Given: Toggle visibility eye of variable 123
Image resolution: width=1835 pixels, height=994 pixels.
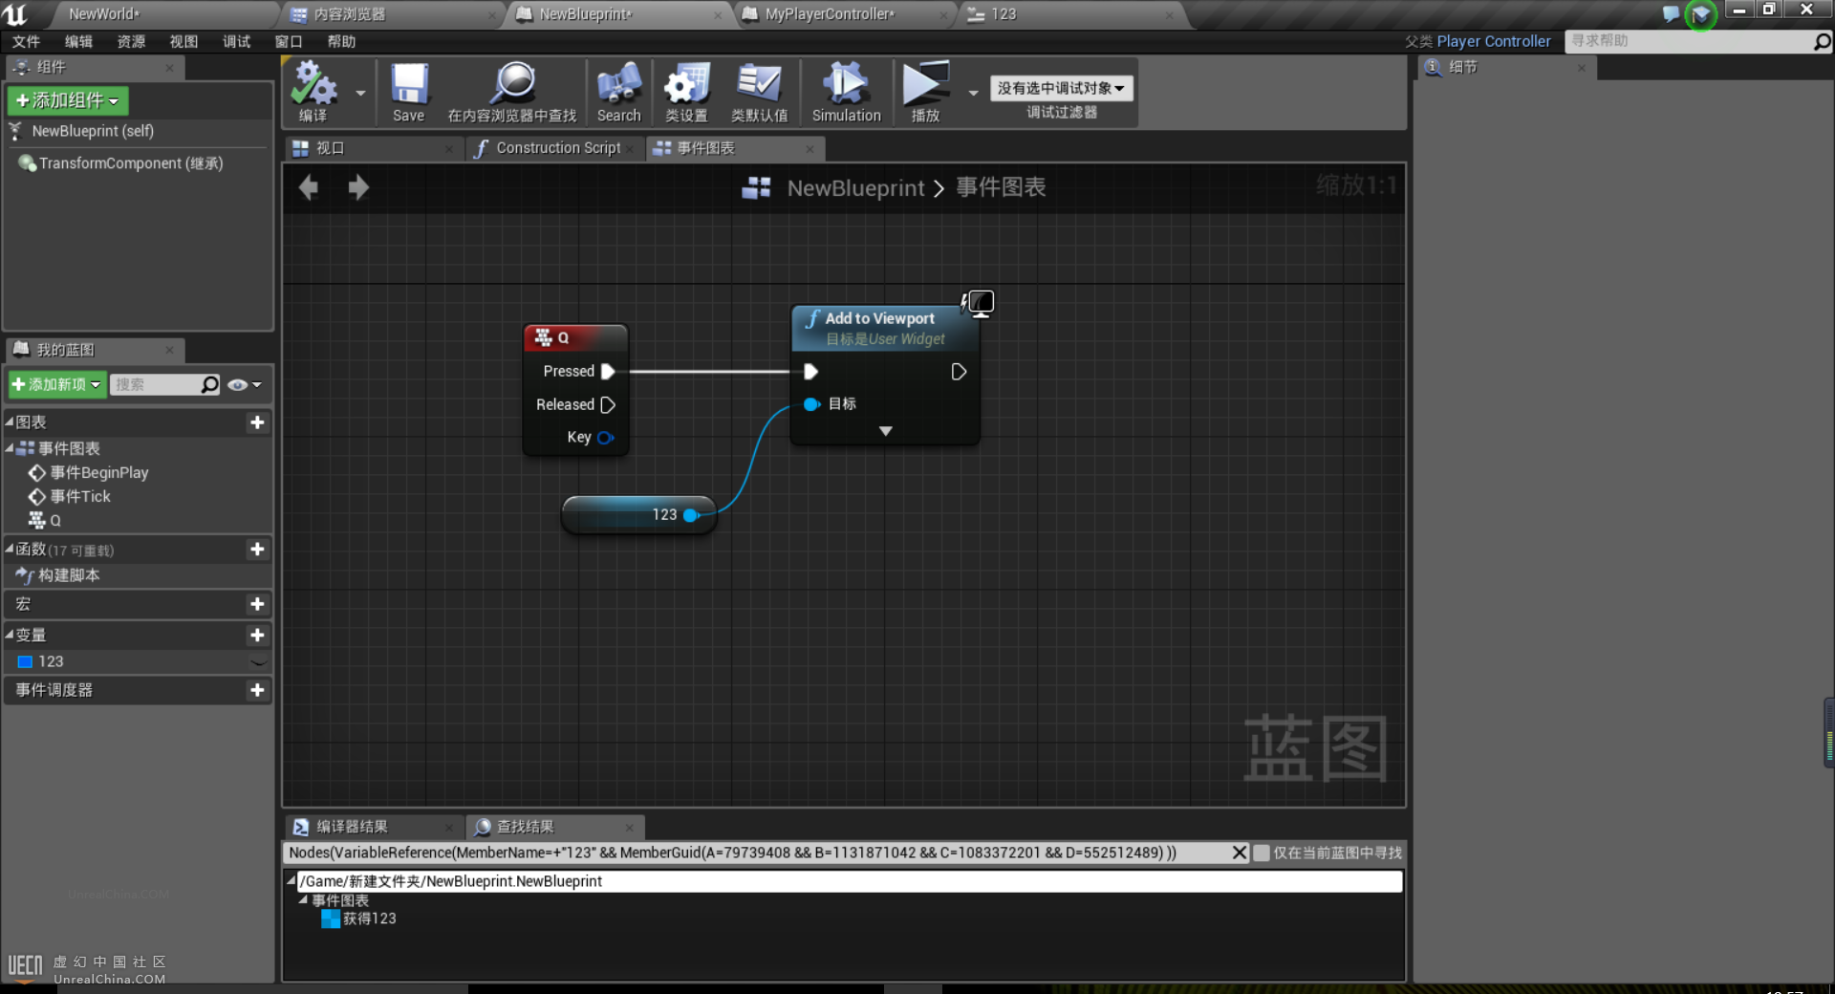Looking at the screenshot, I should tap(257, 661).
